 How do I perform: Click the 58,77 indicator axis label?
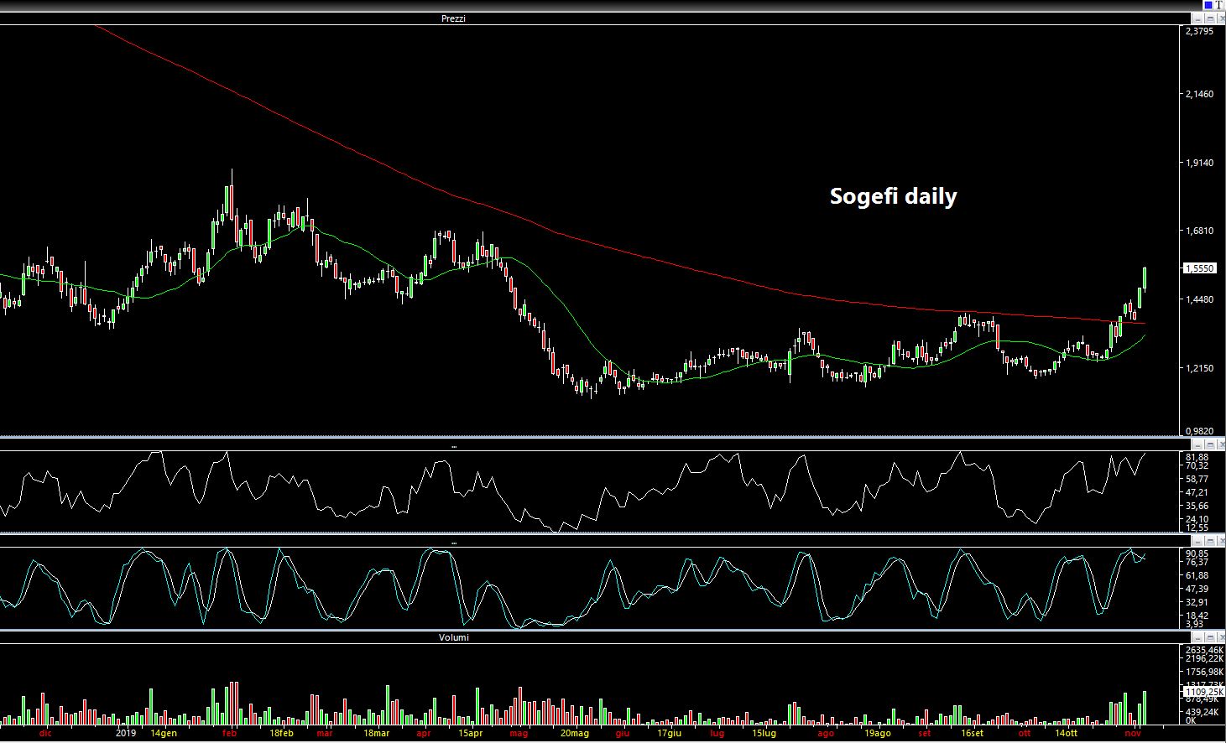point(1197,479)
